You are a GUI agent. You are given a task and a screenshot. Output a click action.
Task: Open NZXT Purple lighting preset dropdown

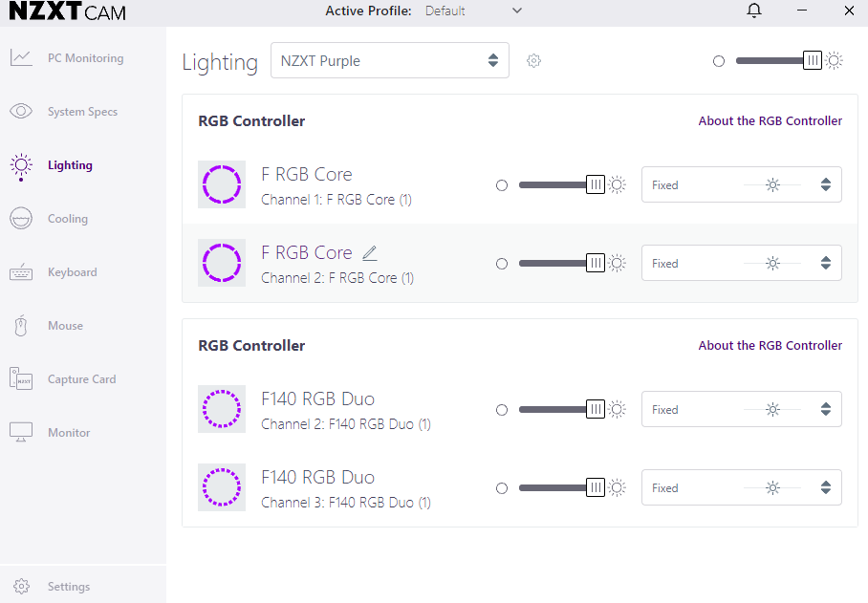tap(390, 60)
